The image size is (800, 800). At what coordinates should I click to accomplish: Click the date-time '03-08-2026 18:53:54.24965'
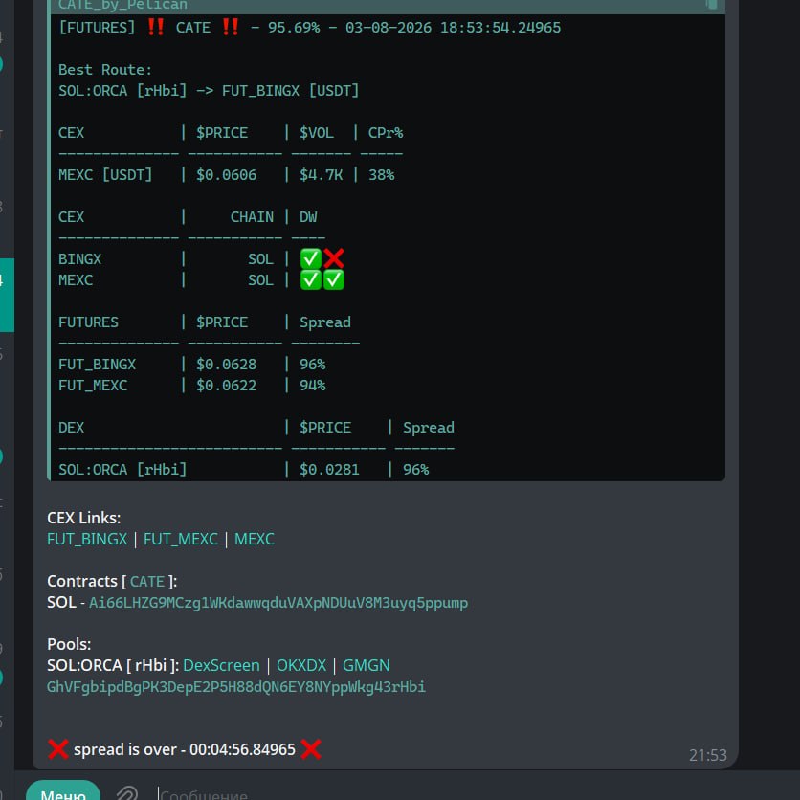pos(453,27)
